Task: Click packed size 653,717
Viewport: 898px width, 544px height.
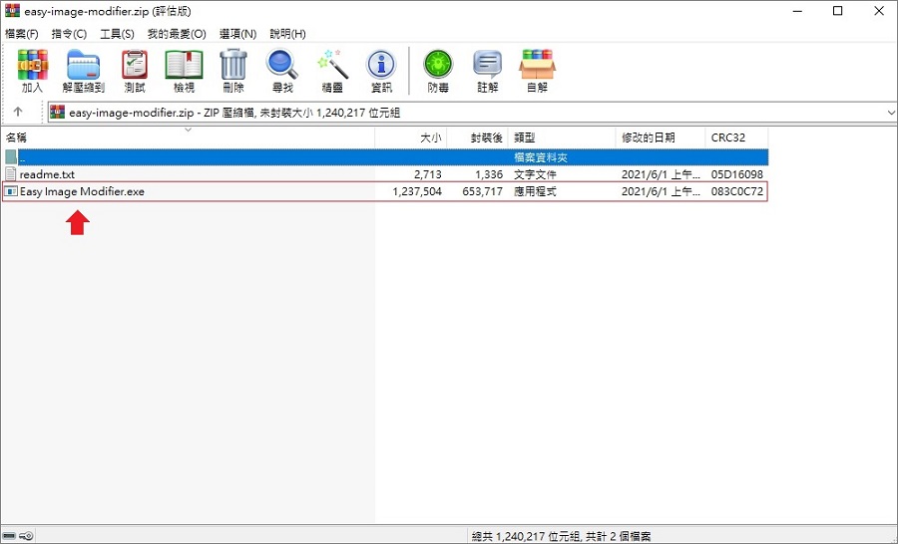Action: coord(482,191)
